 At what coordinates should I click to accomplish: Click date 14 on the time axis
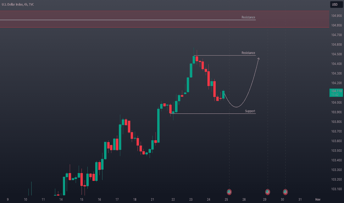(x=61, y=199)
